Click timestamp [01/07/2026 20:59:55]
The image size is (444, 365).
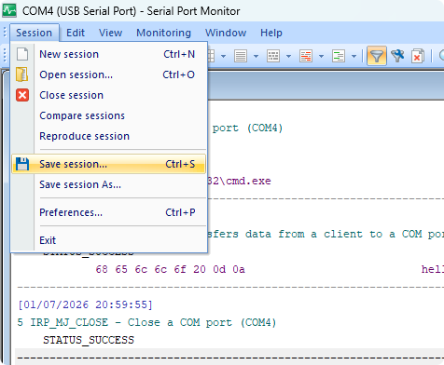pos(85,304)
